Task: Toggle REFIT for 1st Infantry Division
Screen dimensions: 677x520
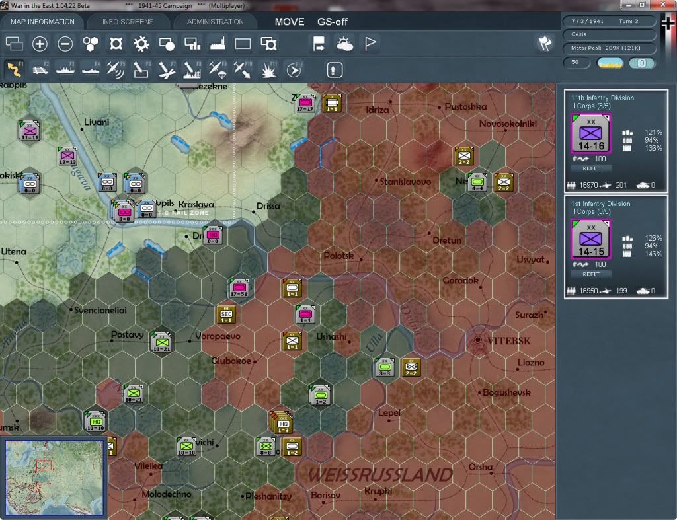Action: click(x=591, y=274)
